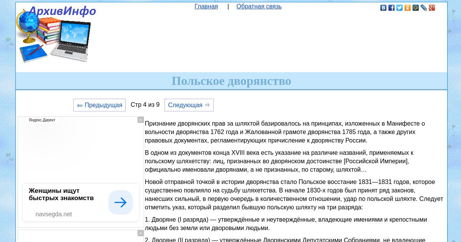461x242 pixels.
Task: Click the Twitter share icon
Action: click(x=400, y=8)
